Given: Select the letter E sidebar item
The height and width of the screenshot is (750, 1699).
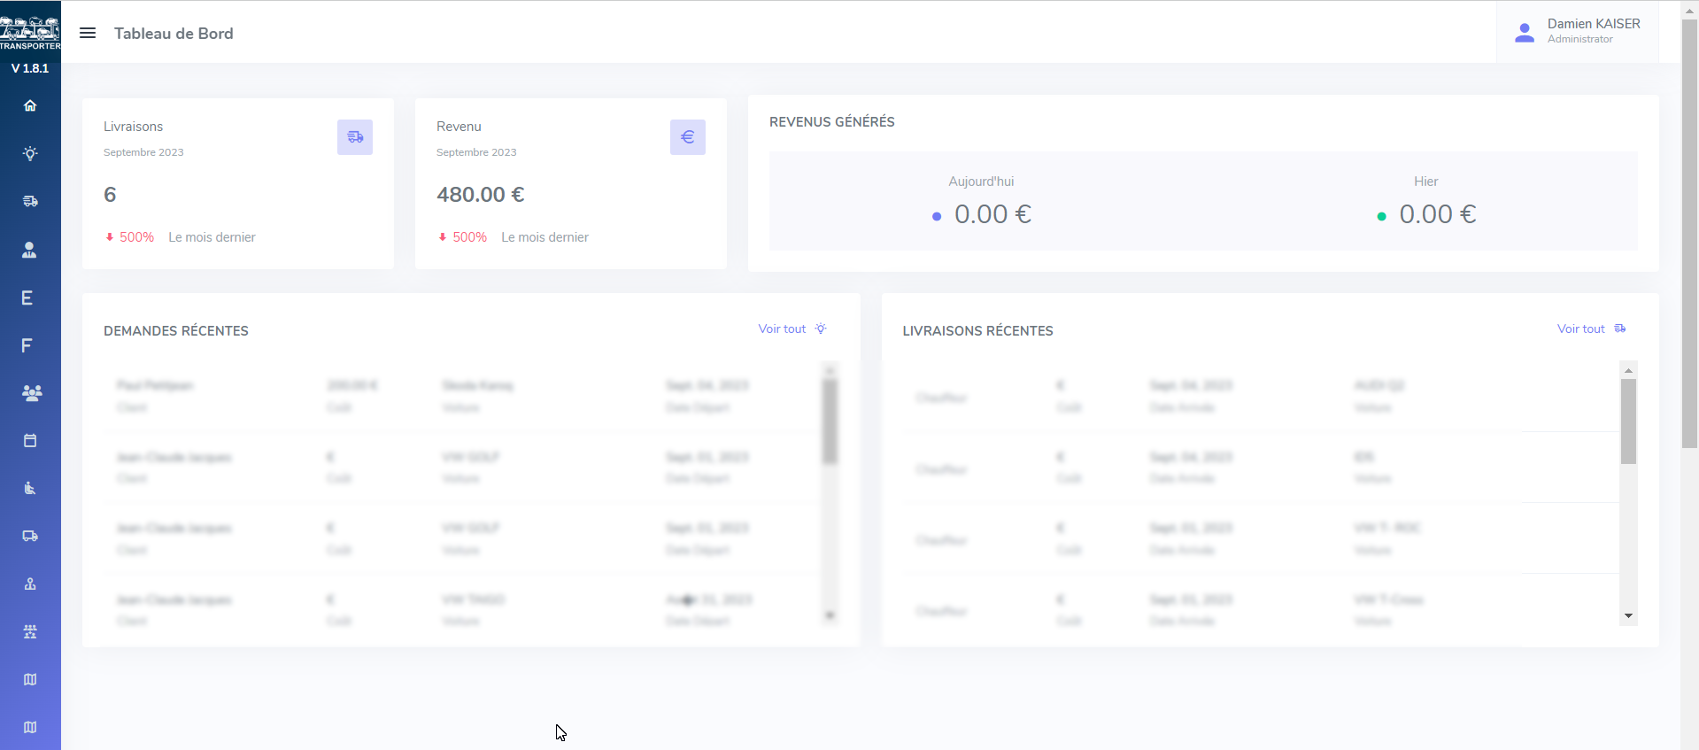Looking at the screenshot, I should click(27, 298).
